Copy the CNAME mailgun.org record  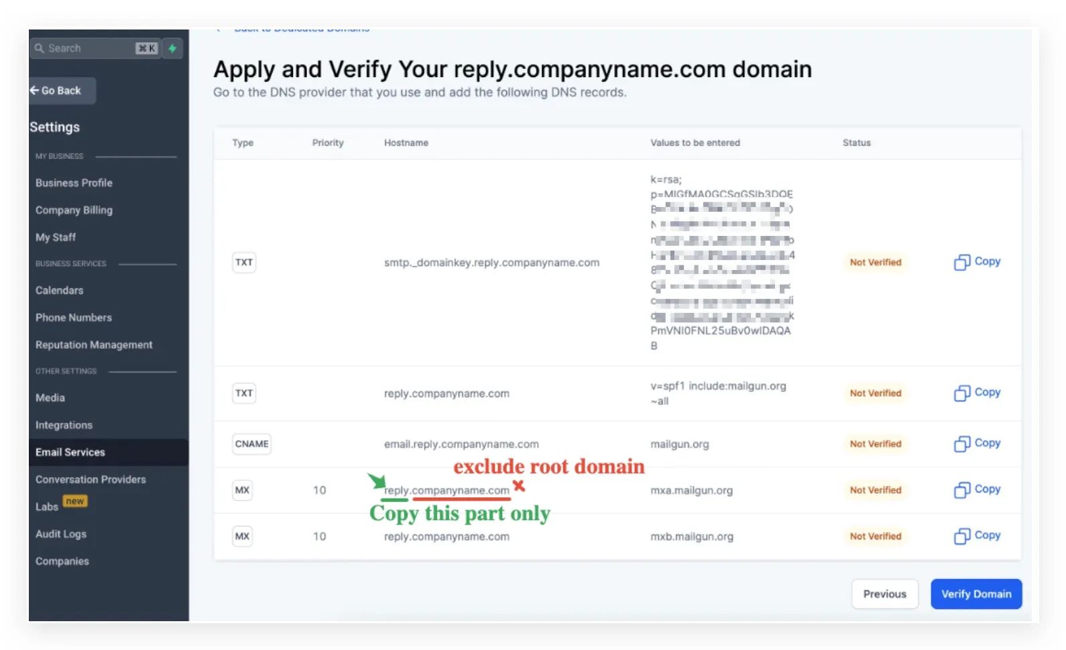(x=977, y=444)
